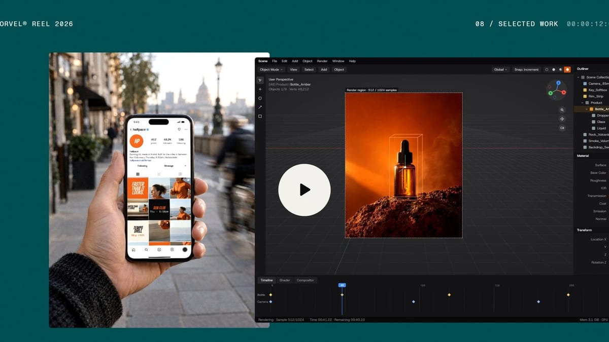Enable solid shading mode
Viewport: 609px width, 342px height.
click(554, 69)
